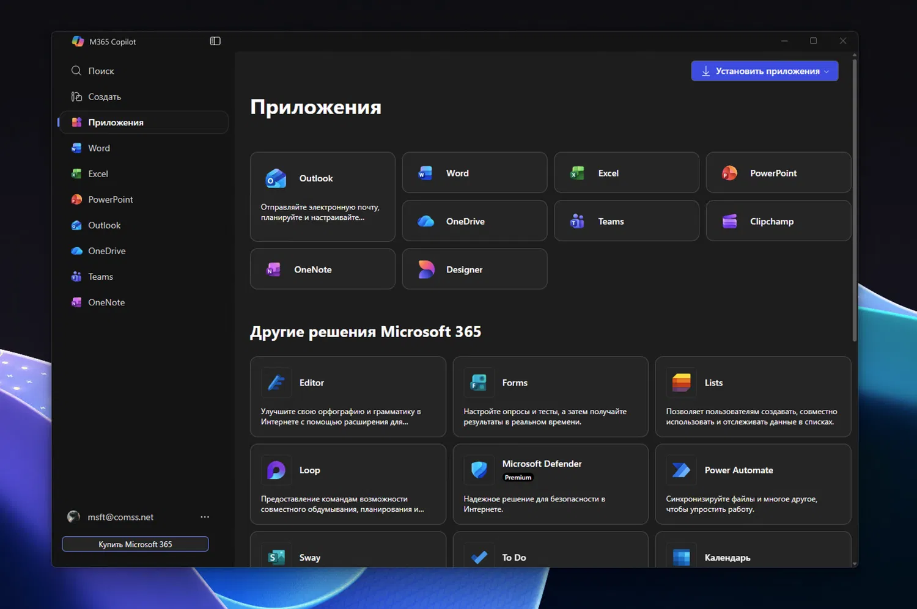The image size is (917, 609).
Task: Open the Editor card
Action: [348, 397]
